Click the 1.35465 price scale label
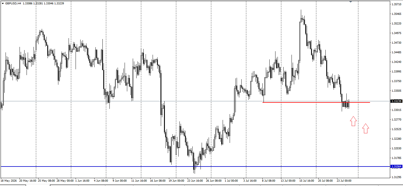The image size is (403, 186). pos(396,14)
